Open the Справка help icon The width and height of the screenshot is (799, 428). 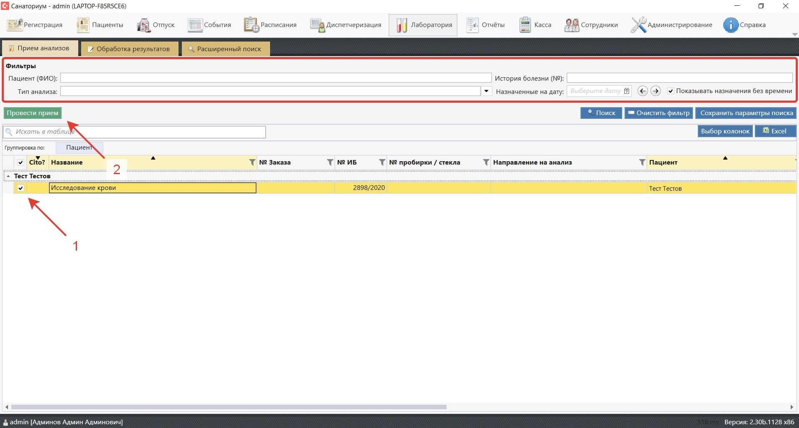coord(730,25)
